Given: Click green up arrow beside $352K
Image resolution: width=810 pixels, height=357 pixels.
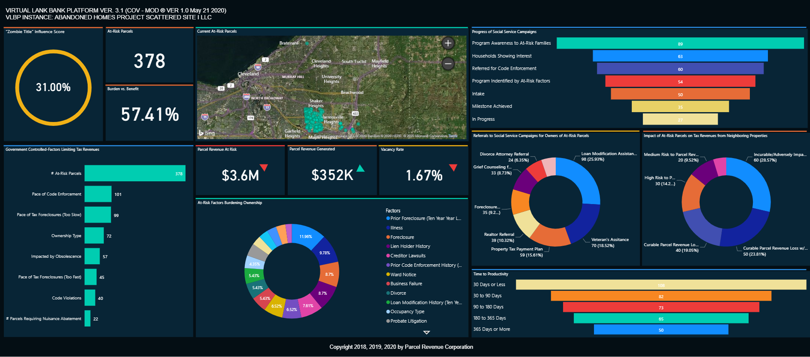Looking at the screenshot, I should click(x=360, y=168).
